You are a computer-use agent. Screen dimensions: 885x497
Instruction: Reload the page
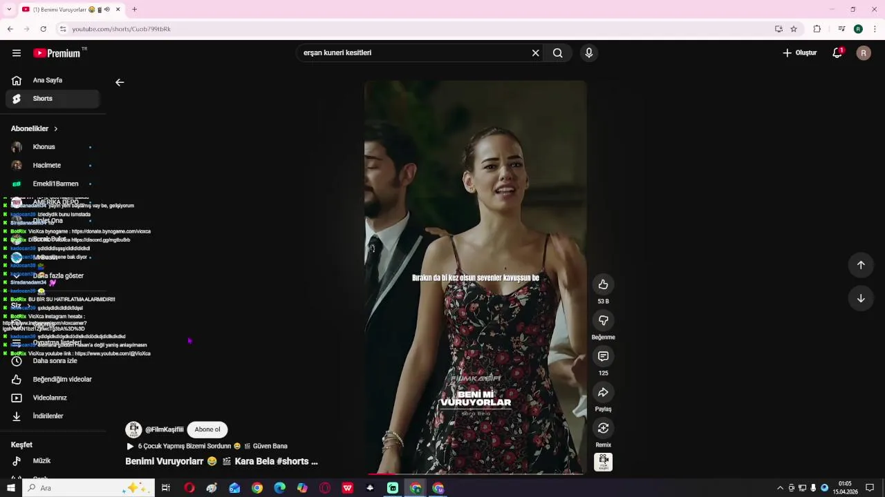point(43,29)
